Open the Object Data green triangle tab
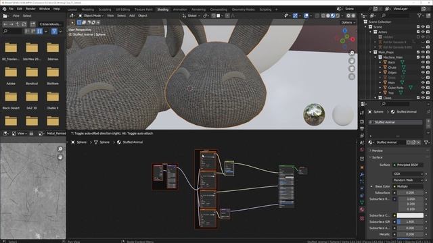The height and width of the screenshot is (243, 433). (362, 202)
